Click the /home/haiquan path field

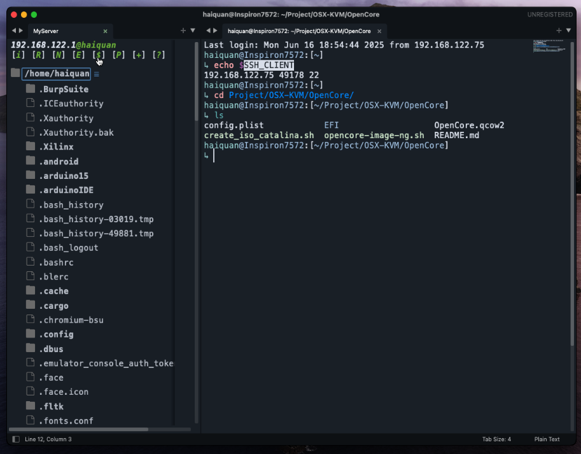[x=57, y=74]
